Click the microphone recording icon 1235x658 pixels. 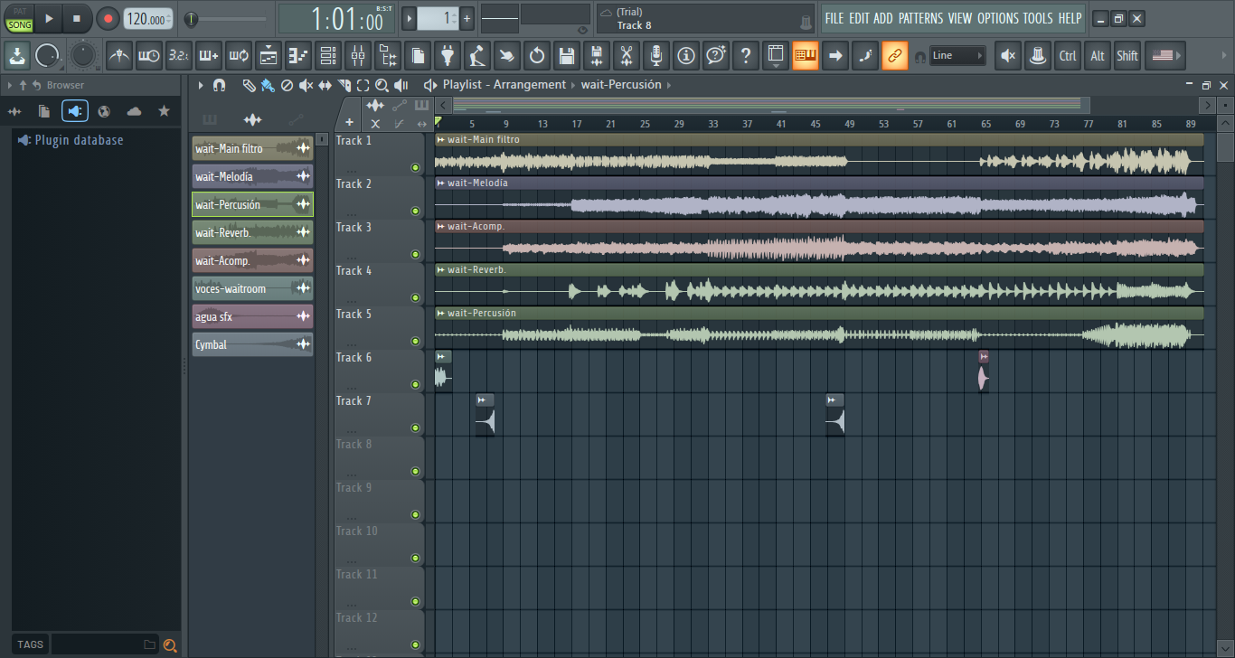point(655,56)
